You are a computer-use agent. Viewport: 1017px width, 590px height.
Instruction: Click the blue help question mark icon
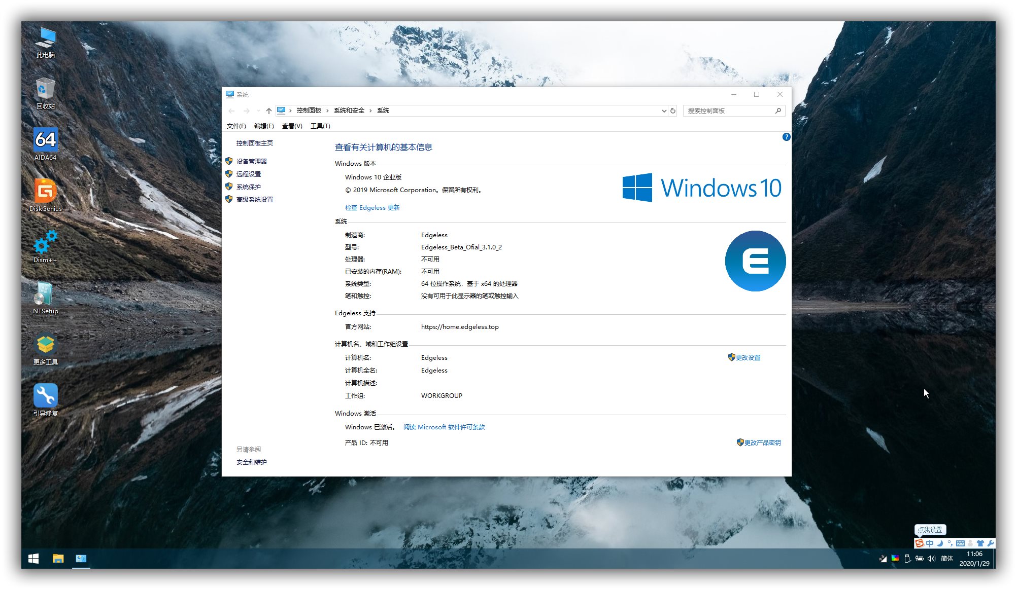[x=786, y=137]
